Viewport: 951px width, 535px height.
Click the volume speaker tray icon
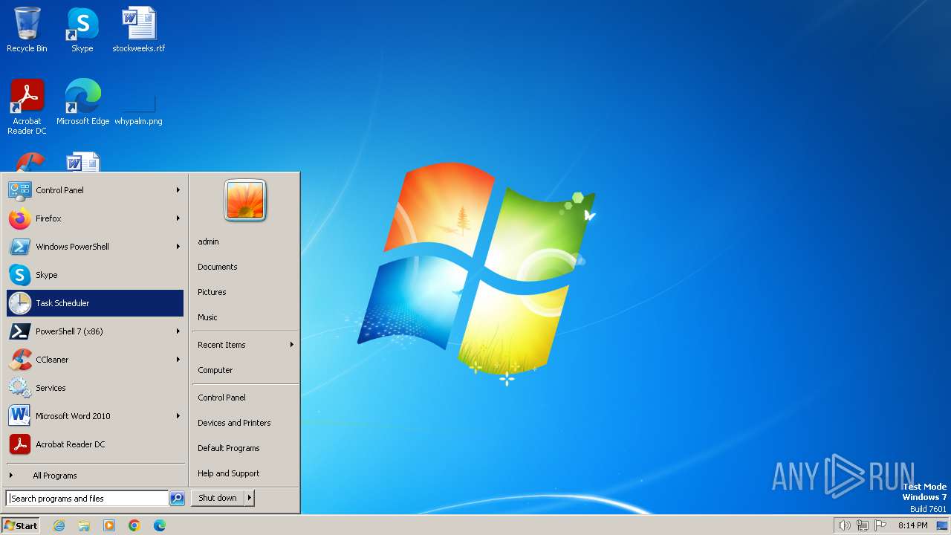click(845, 525)
